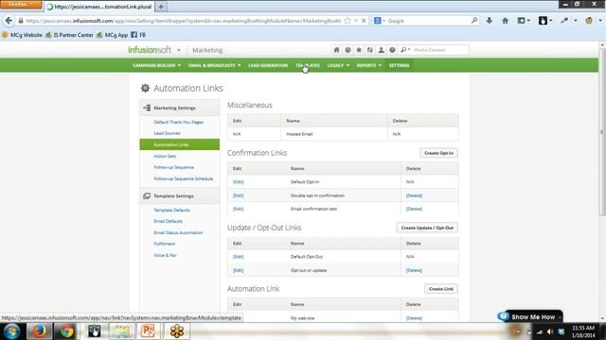Viewport: 606px width, 340px height.
Task: Expand the Campaign Builder menu
Action: point(156,65)
